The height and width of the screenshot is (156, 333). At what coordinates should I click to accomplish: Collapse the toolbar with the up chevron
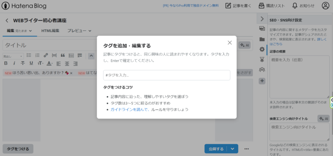point(91,56)
